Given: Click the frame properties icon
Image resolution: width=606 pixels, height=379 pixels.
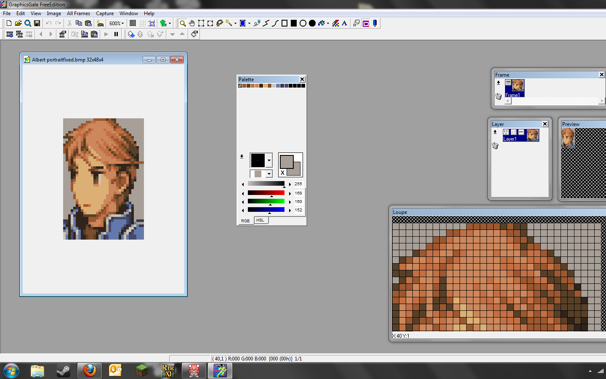Looking at the screenshot, I should tap(63, 34).
